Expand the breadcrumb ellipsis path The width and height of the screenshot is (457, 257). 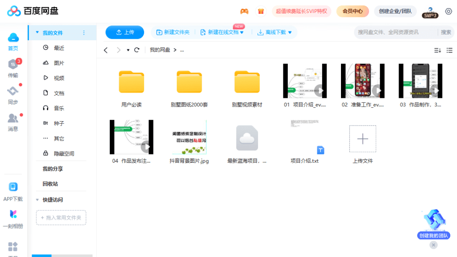pos(182,50)
